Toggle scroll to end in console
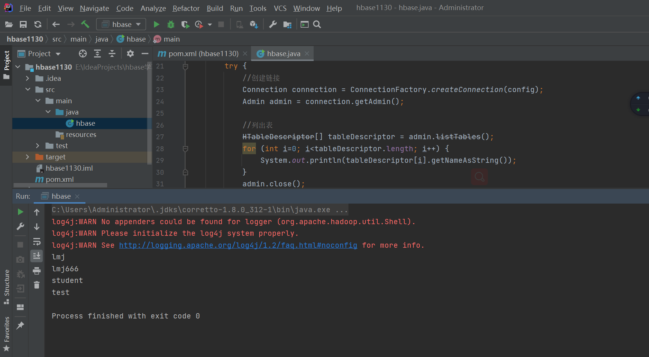This screenshot has width=649, height=357. click(x=37, y=256)
